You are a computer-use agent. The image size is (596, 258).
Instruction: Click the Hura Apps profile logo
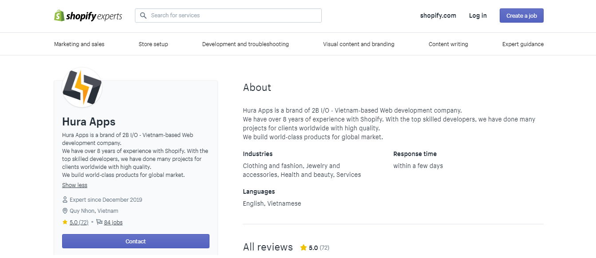click(x=82, y=87)
